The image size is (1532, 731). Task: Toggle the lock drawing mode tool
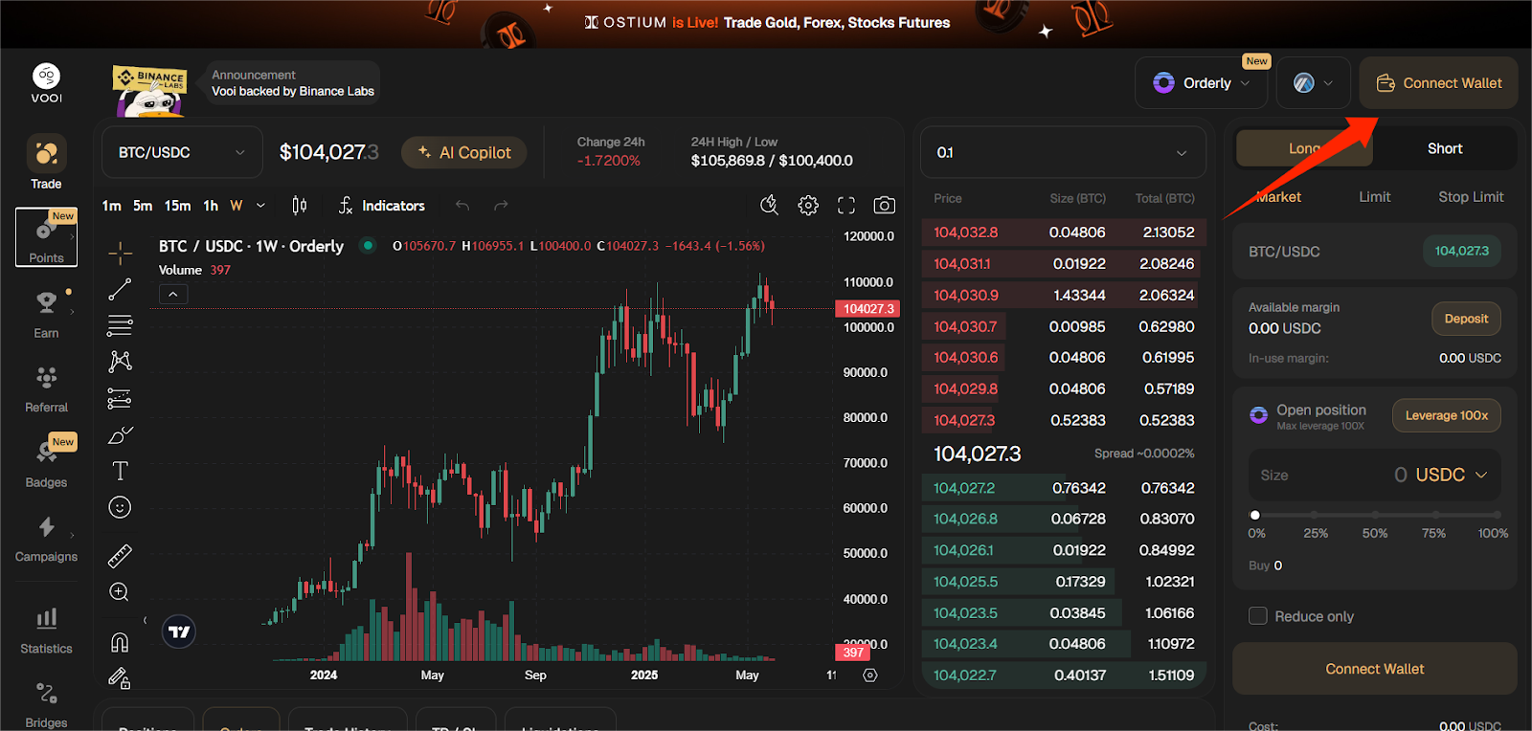tap(120, 678)
